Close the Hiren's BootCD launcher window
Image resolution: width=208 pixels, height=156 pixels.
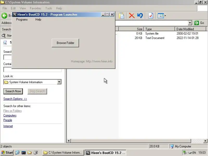pos(112,15)
